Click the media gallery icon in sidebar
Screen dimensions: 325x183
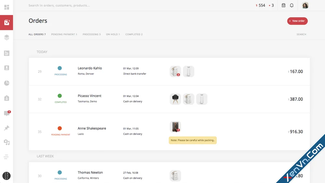[x=6, y=53]
